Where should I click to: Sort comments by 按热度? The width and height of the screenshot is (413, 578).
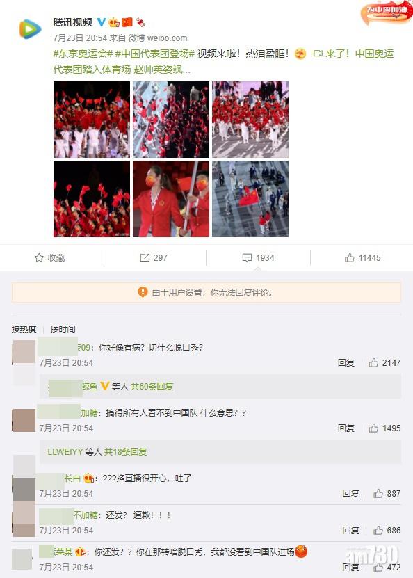(x=24, y=329)
